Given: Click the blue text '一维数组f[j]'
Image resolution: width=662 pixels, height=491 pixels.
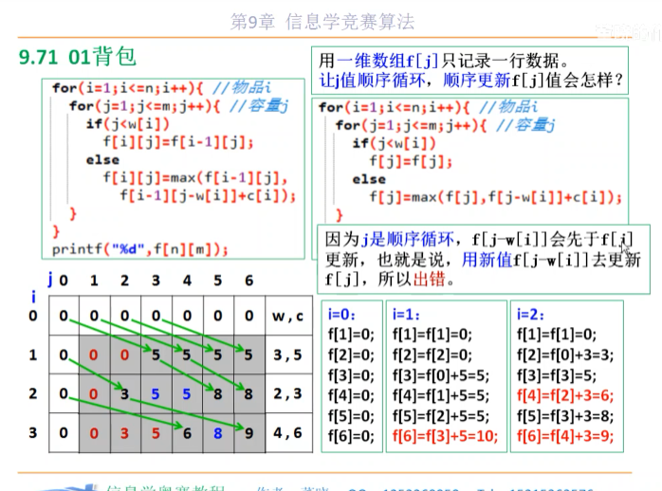Looking at the screenshot, I should [x=387, y=61].
